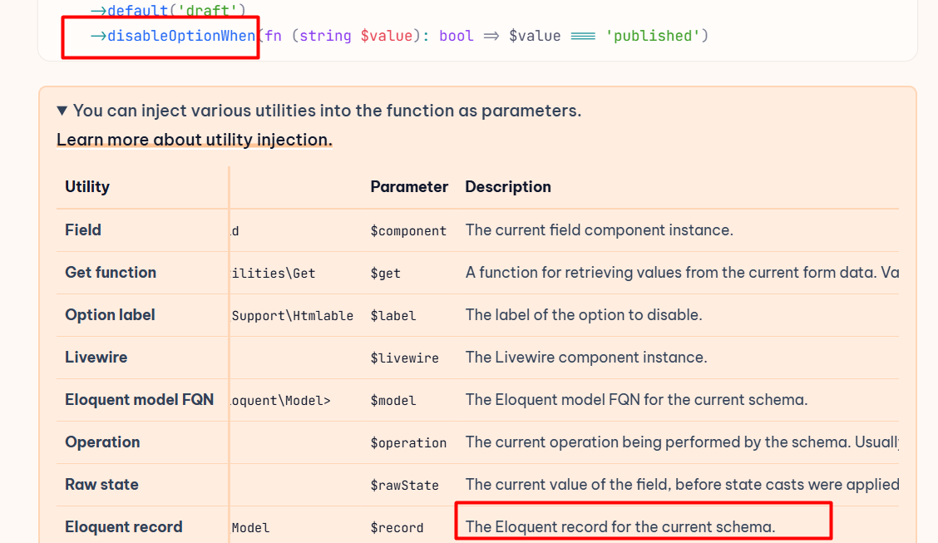Open the 'Learn more about utility injection' link
The width and height of the screenshot is (938, 543).
(194, 140)
